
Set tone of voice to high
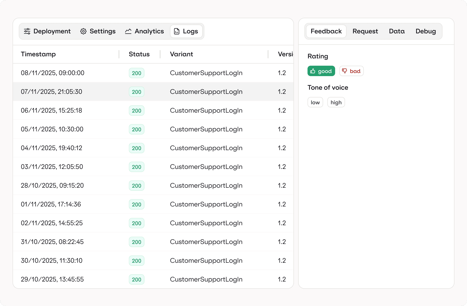[336, 102]
